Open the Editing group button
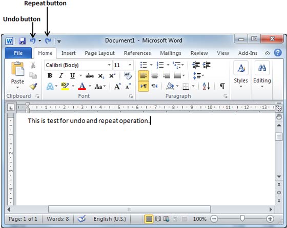 (262, 75)
